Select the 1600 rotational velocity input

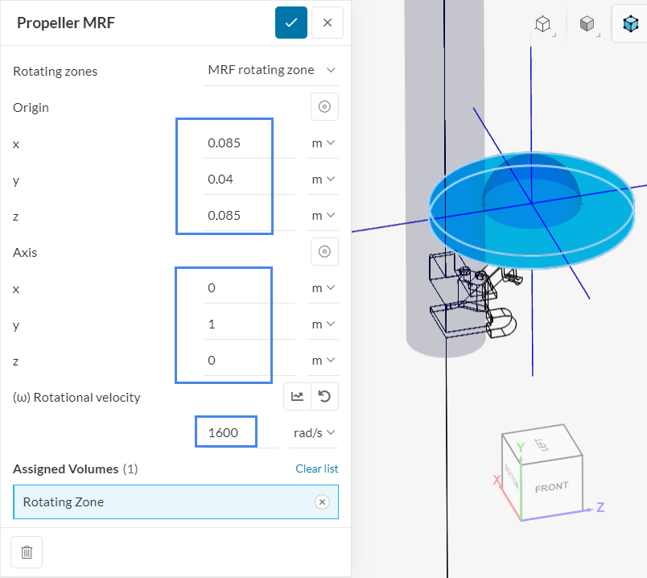coord(225,431)
